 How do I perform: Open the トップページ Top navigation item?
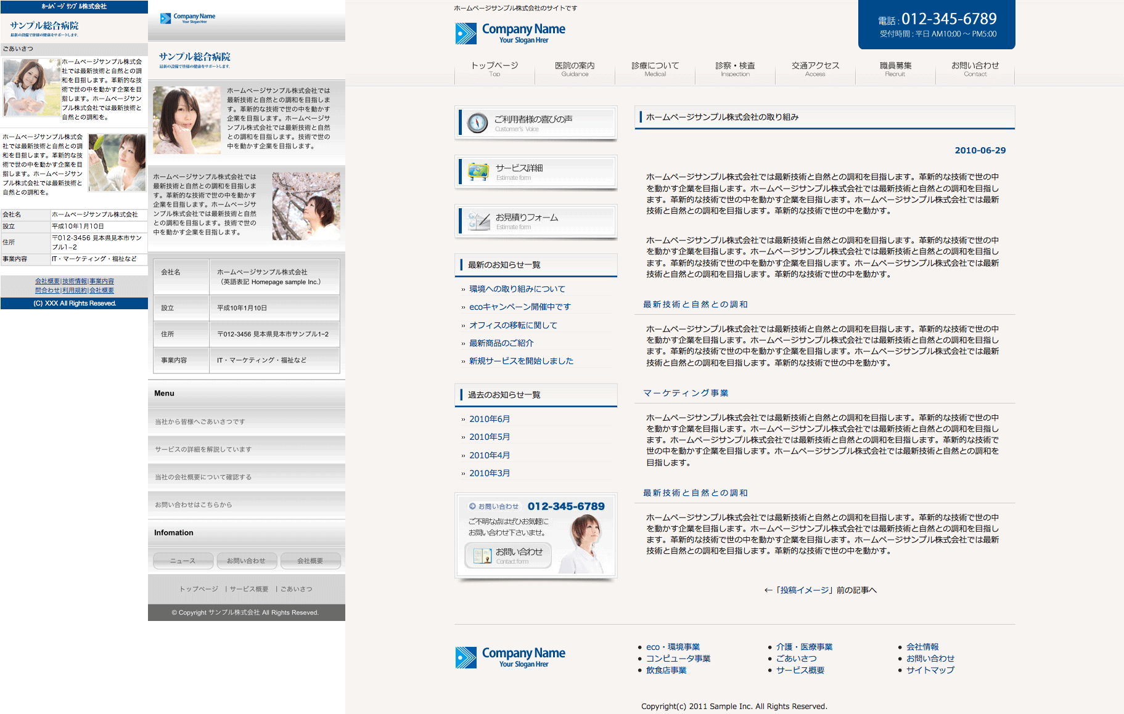494,68
